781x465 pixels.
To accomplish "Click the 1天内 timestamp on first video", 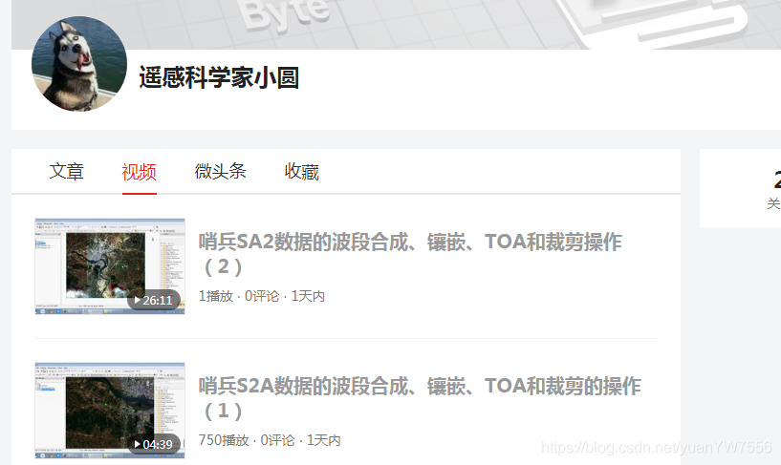I will pyautogui.click(x=308, y=296).
